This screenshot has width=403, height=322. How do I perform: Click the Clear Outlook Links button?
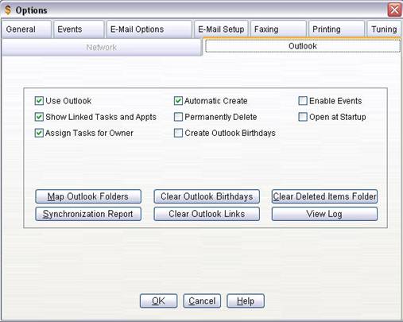tap(207, 214)
